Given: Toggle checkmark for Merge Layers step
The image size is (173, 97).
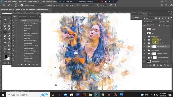Looking at the screenshot, I should (13, 43).
